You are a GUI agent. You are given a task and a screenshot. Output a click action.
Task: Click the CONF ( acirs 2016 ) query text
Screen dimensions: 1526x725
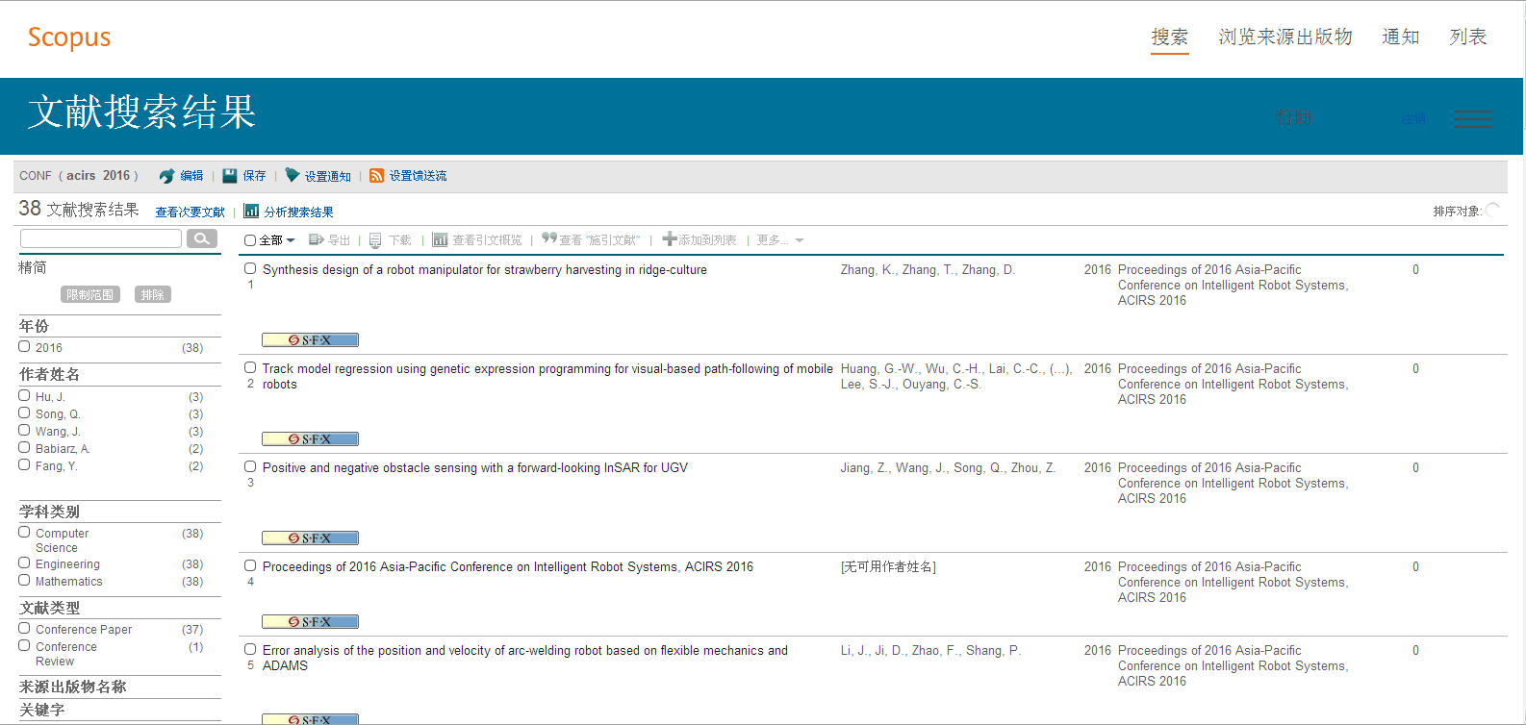(79, 176)
